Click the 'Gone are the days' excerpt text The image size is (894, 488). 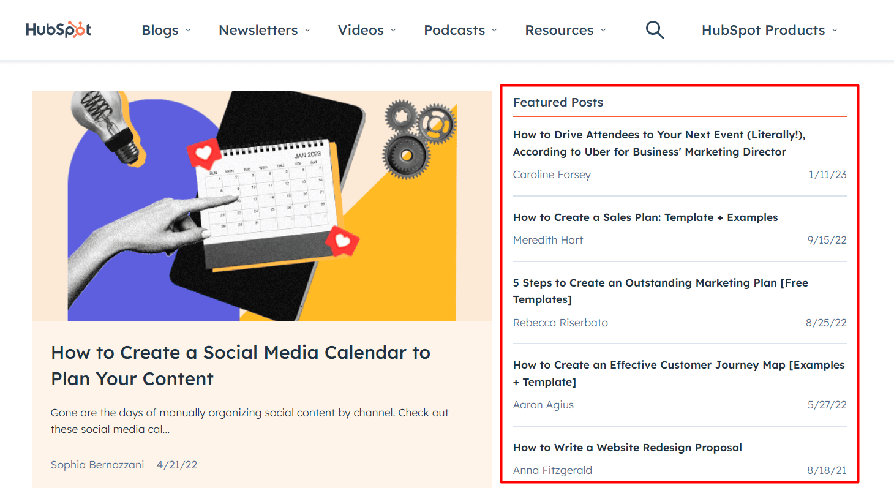[250, 421]
